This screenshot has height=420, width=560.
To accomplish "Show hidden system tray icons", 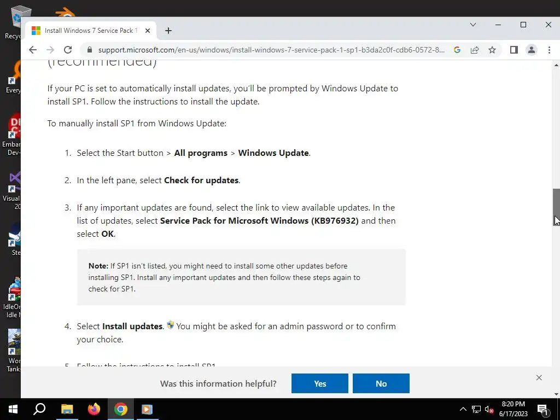I will [463, 409].
